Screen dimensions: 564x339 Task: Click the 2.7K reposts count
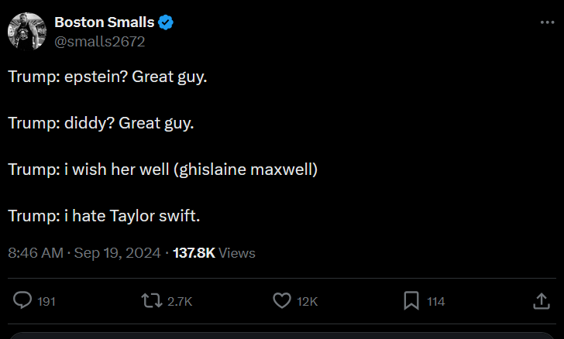coord(180,302)
